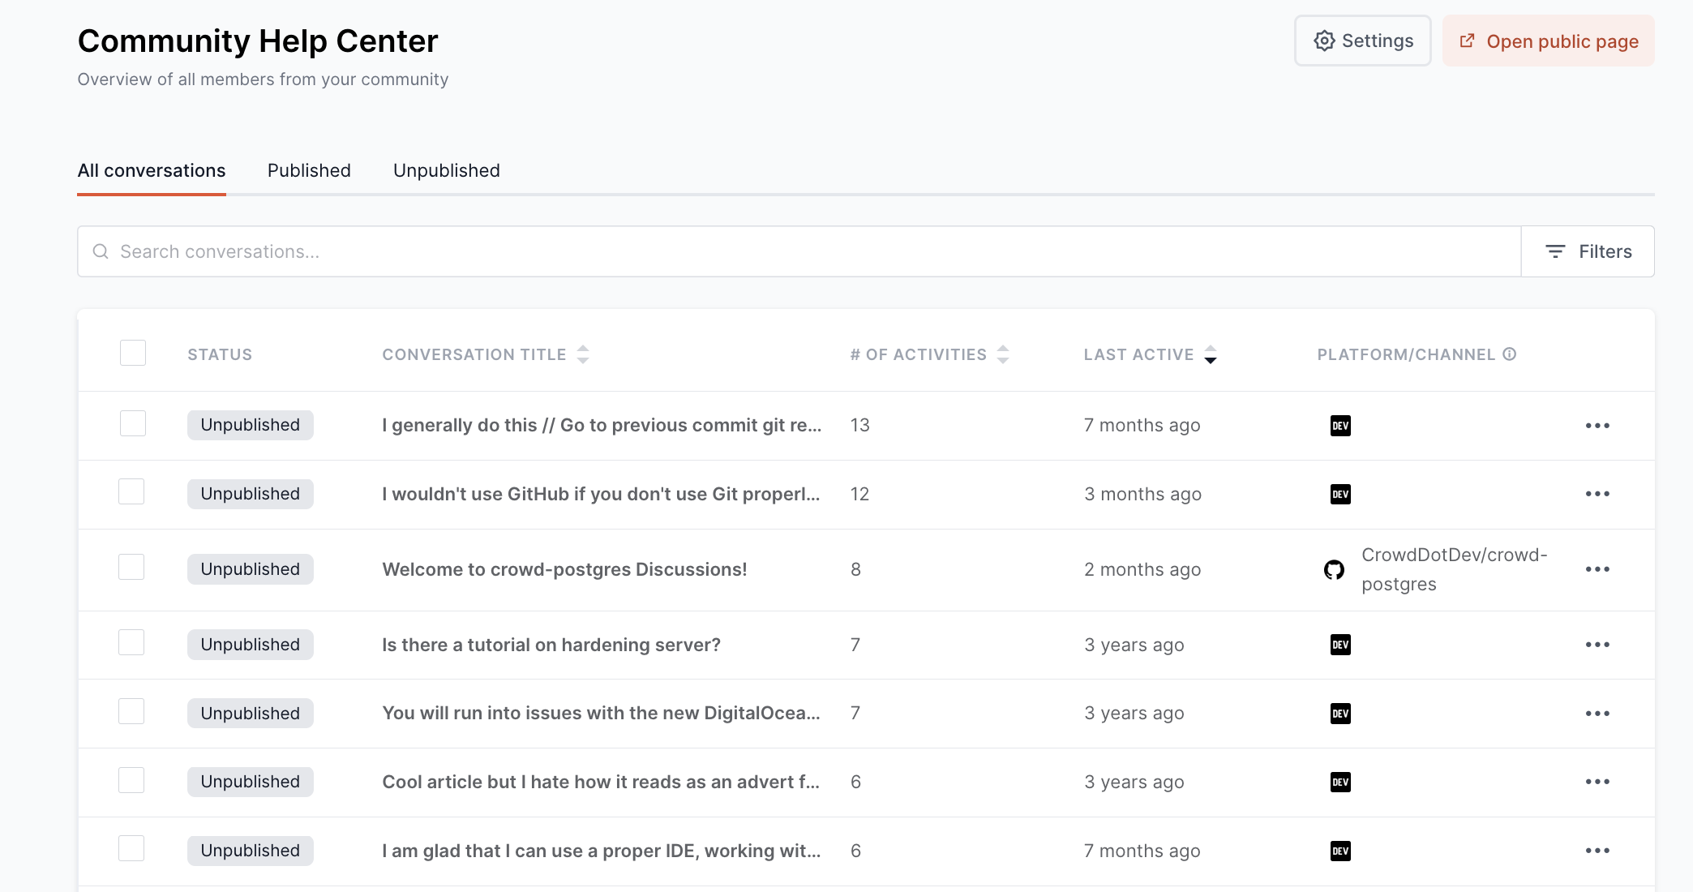This screenshot has width=1693, height=892.
Task: Switch to the Unpublished tab
Action: click(446, 170)
